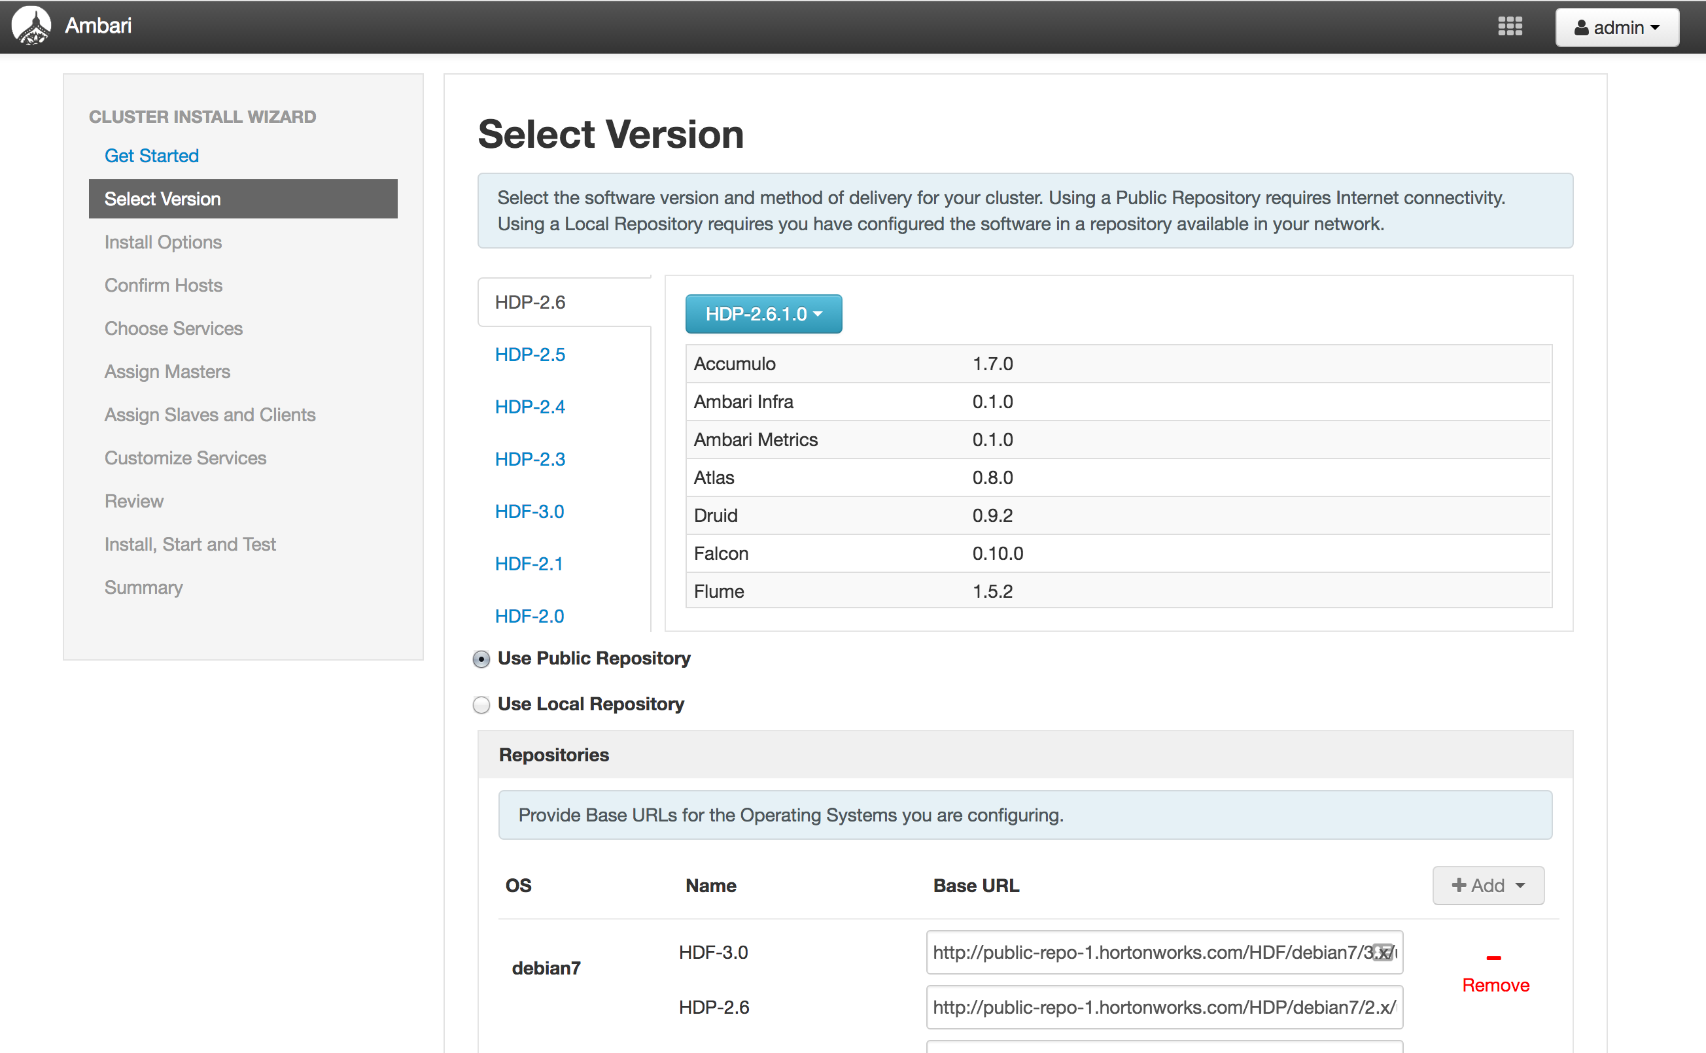Open the HDF-2.1 stack tab

tap(529, 563)
